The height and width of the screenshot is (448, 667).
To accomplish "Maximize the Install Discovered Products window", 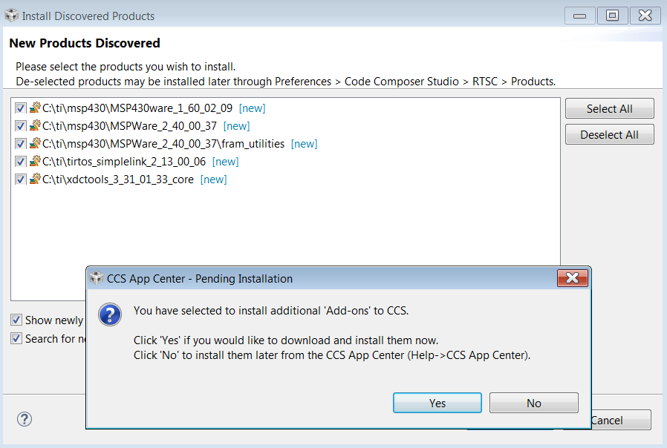I will 612,16.
